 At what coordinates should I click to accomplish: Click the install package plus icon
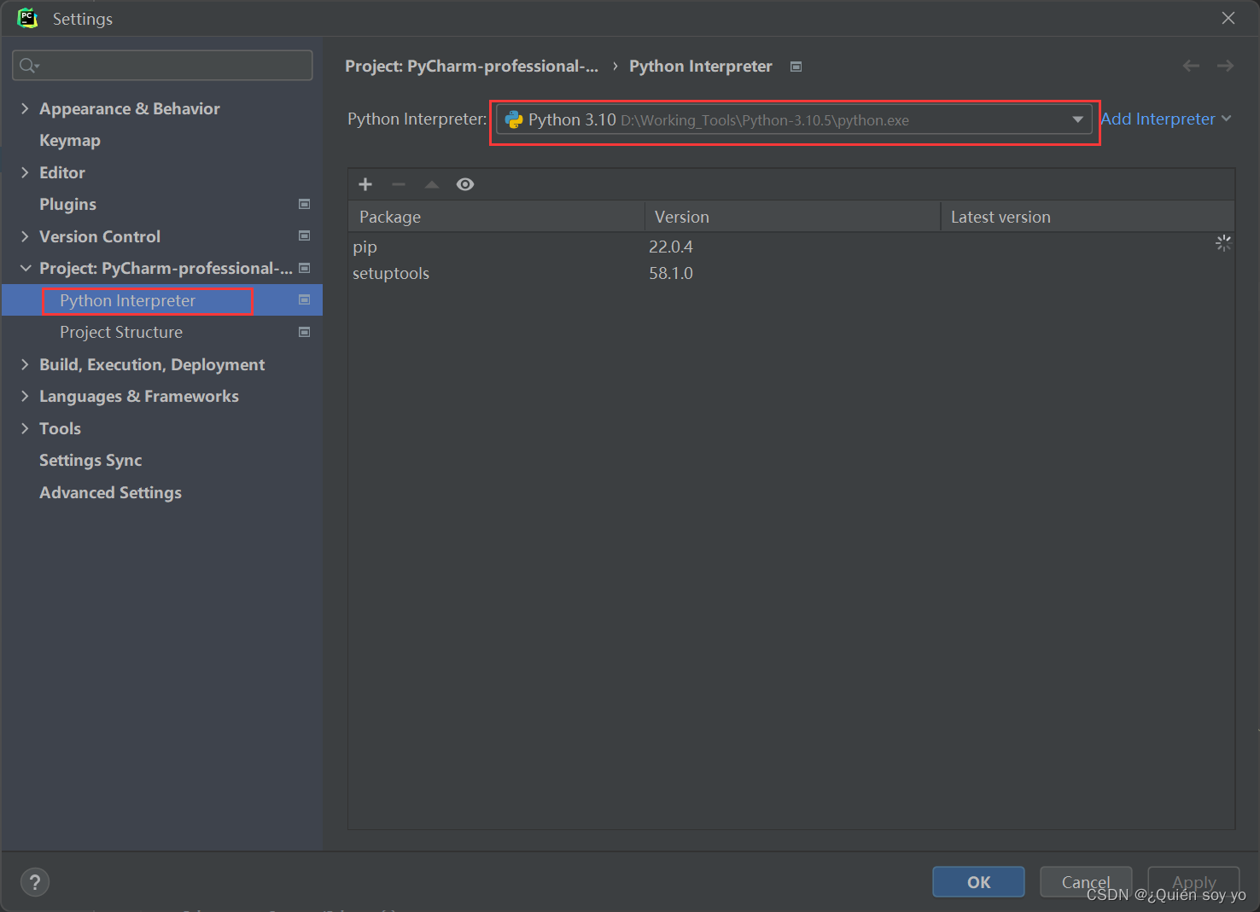tap(365, 184)
